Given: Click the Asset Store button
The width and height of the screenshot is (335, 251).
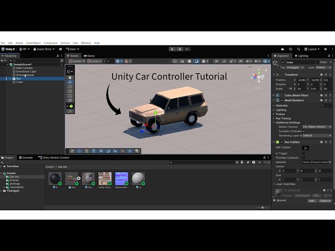Looking at the screenshot, I should [44, 49].
